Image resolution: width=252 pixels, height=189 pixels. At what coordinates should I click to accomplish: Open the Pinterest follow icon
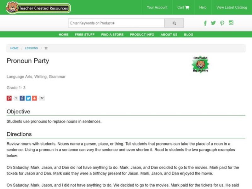tap(222, 23)
